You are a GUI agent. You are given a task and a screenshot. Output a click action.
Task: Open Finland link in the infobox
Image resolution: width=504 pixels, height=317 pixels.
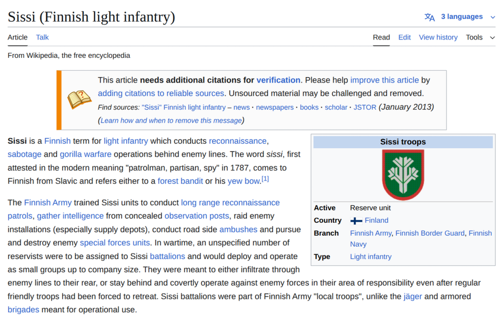click(x=376, y=221)
